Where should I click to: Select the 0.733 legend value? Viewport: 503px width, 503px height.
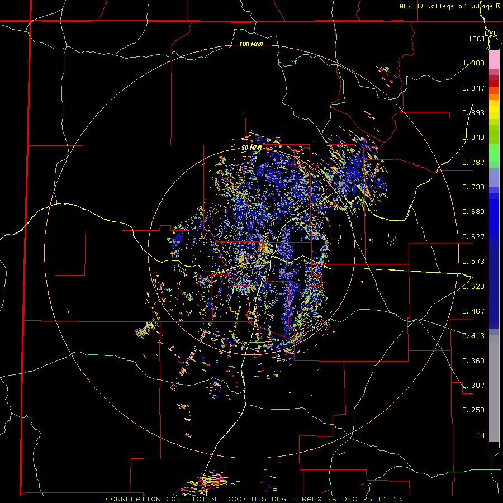point(473,187)
